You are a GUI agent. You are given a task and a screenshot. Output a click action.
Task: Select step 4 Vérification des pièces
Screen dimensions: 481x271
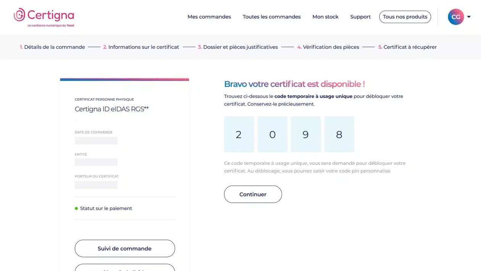pyautogui.click(x=328, y=47)
